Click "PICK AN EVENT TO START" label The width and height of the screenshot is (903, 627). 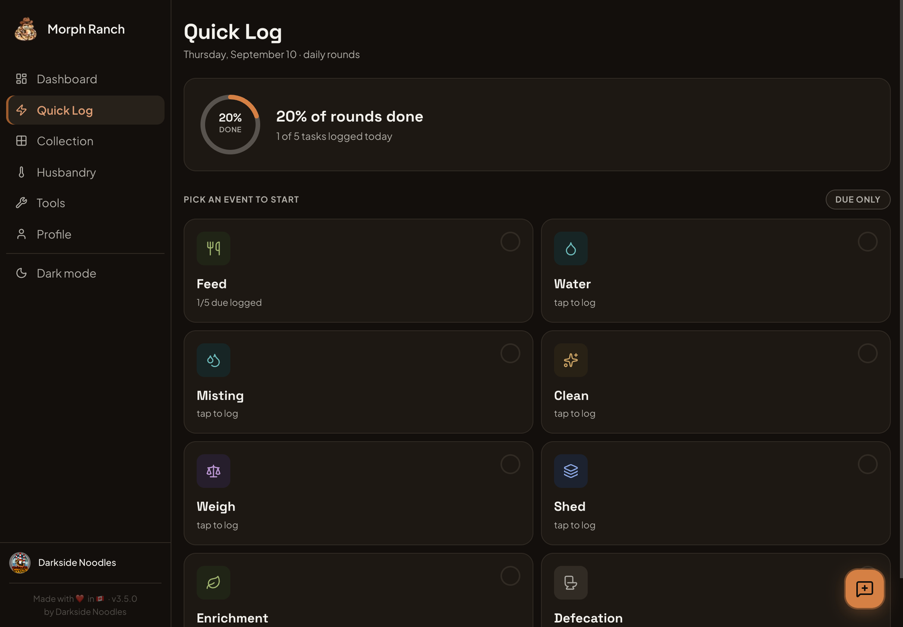pyautogui.click(x=241, y=199)
